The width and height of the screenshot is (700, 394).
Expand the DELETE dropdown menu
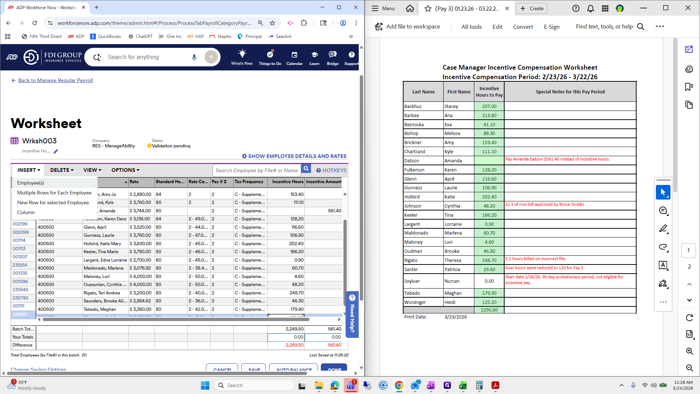pyautogui.click(x=62, y=170)
